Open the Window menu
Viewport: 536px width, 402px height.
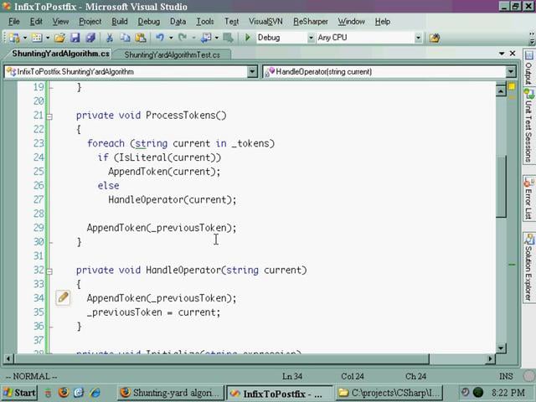[x=351, y=22]
